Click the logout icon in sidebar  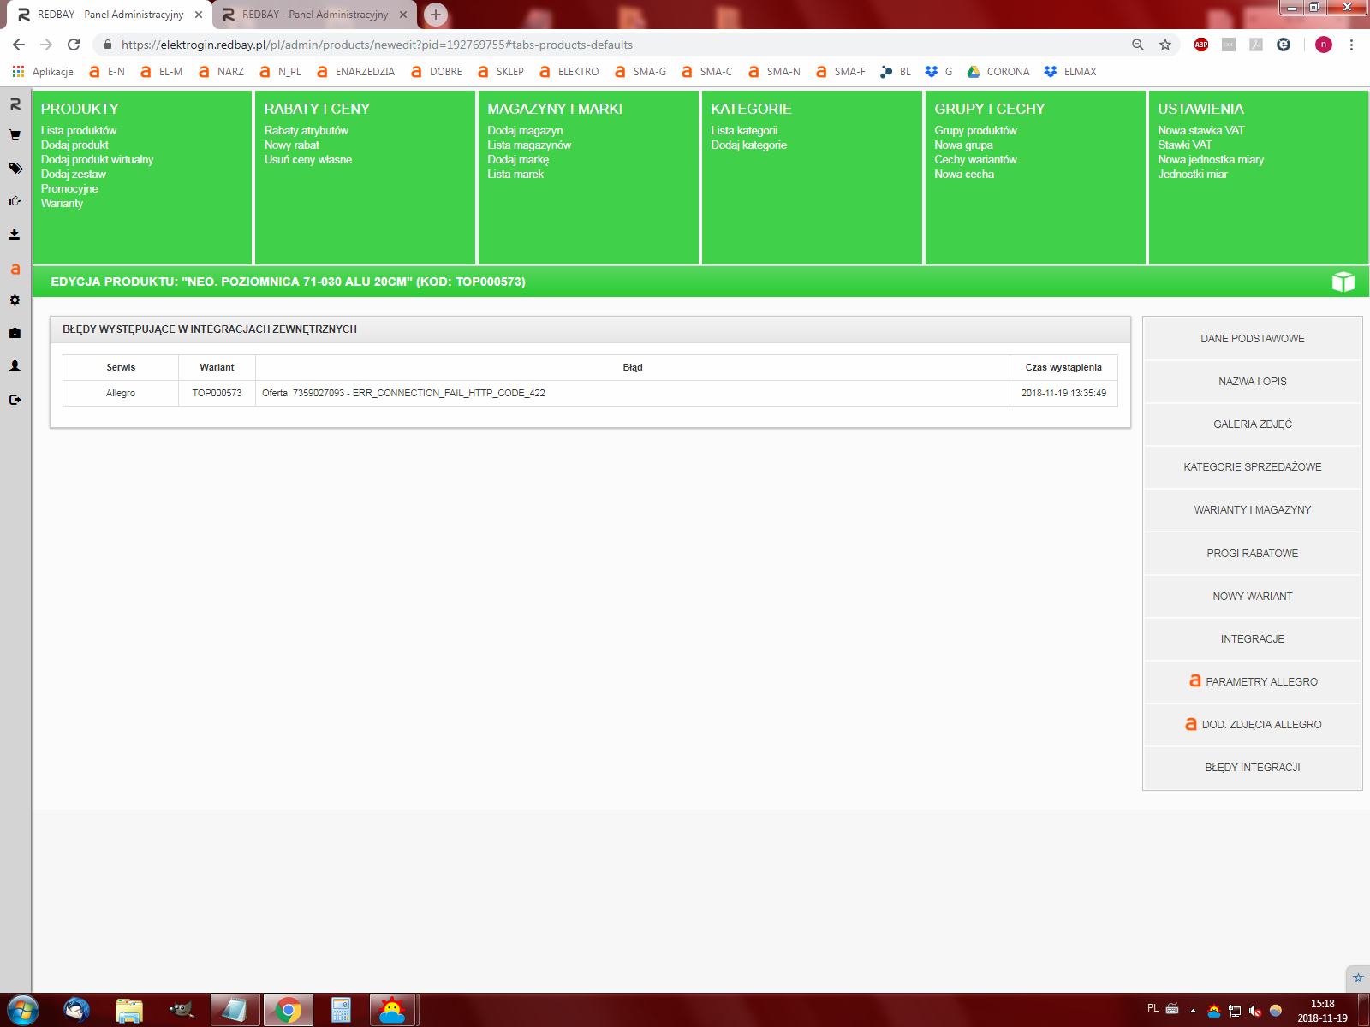coord(15,400)
